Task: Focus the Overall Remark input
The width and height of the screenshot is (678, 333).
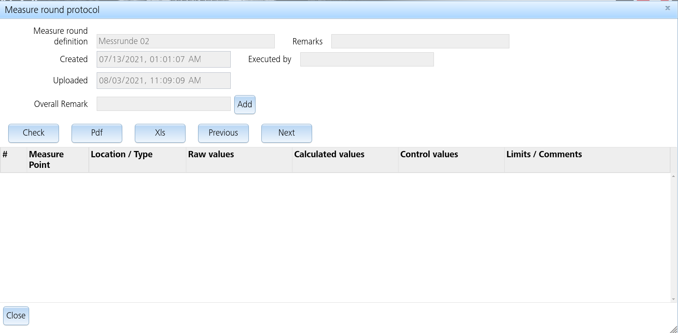Action: click(164, 104)
